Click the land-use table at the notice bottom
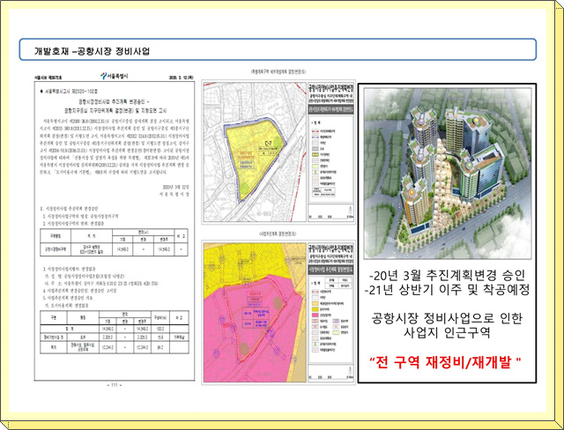 tap(115, 332)
